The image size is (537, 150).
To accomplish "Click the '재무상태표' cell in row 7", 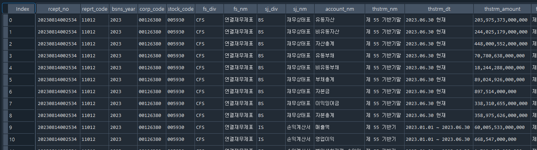I will point(300,103).
